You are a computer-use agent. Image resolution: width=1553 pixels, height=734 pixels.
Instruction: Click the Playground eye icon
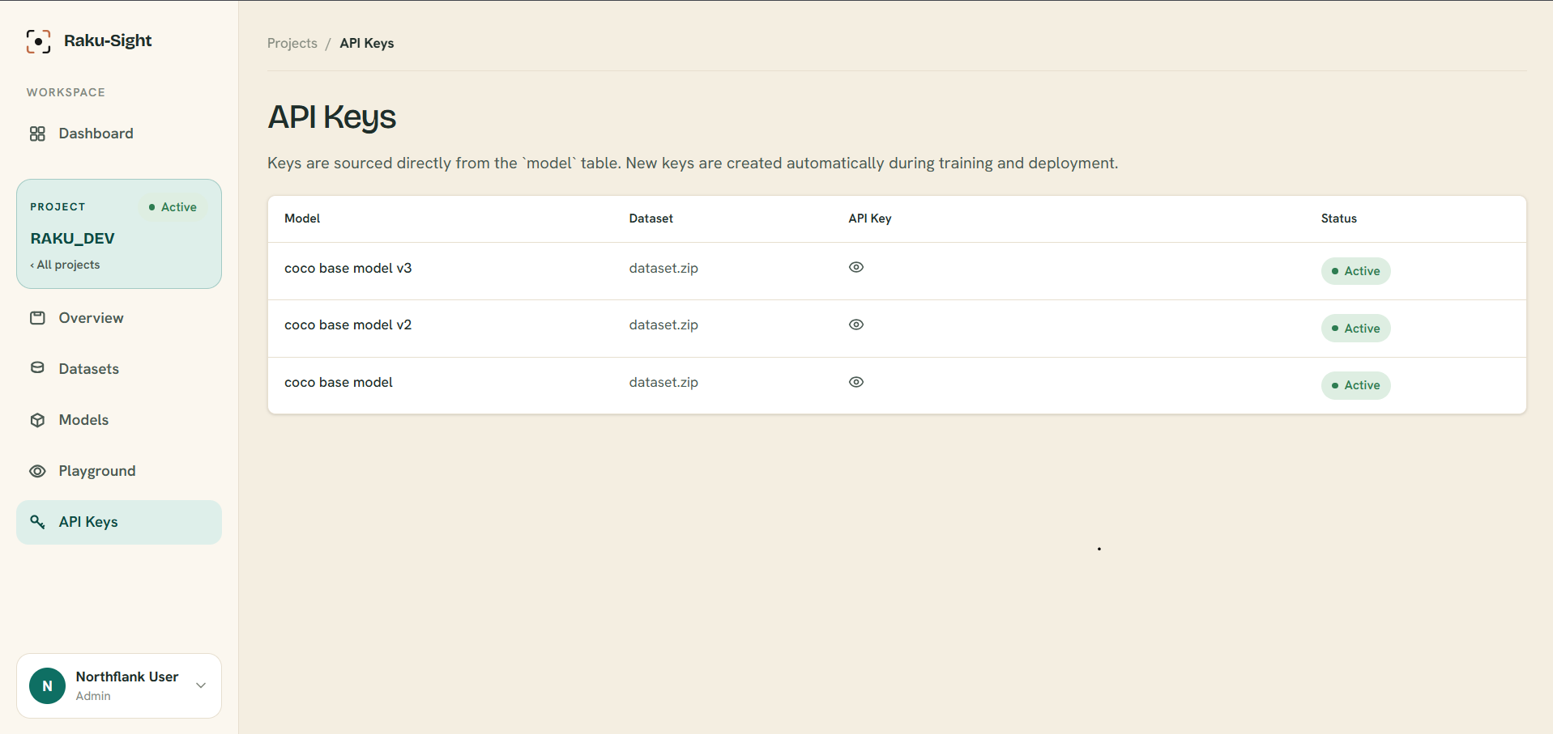[x=37, y=471]
